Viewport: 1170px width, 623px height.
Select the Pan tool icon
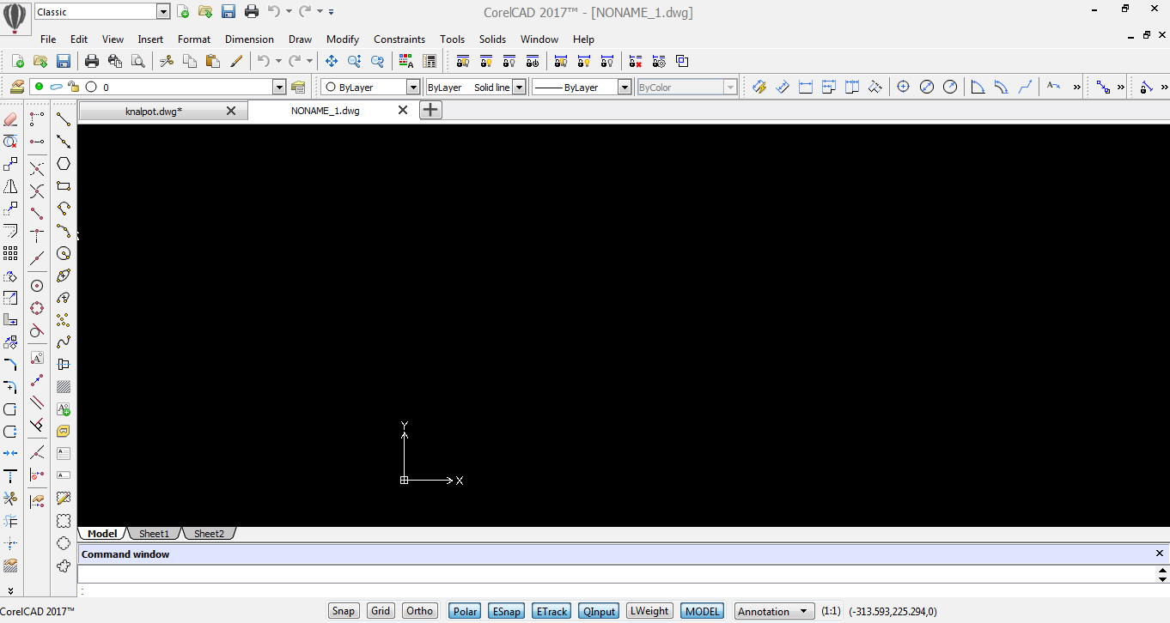pyautogui.click(x=332, y=61)
